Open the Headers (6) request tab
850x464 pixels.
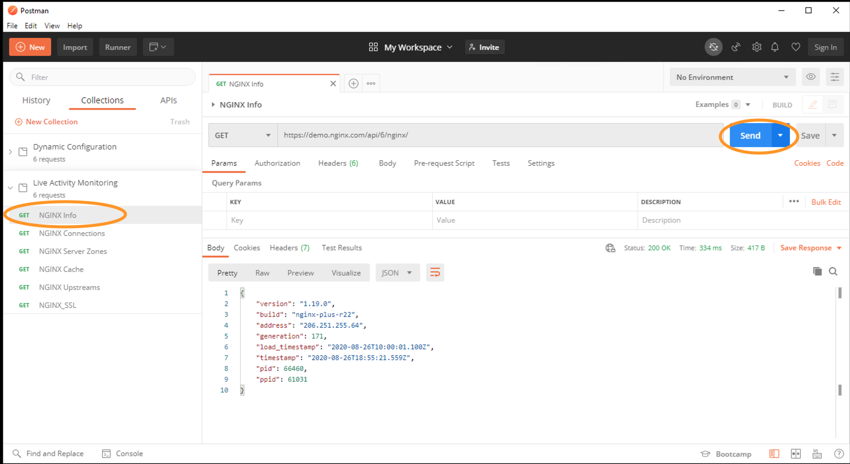(x=338, y=163)
